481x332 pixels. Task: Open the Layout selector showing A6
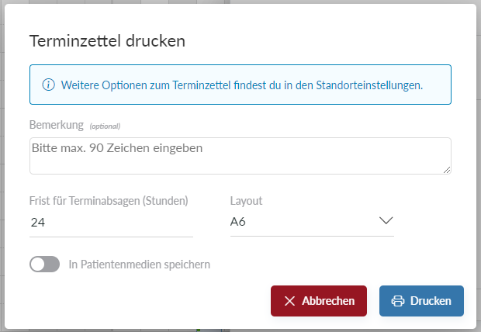(x=310, y=222)
